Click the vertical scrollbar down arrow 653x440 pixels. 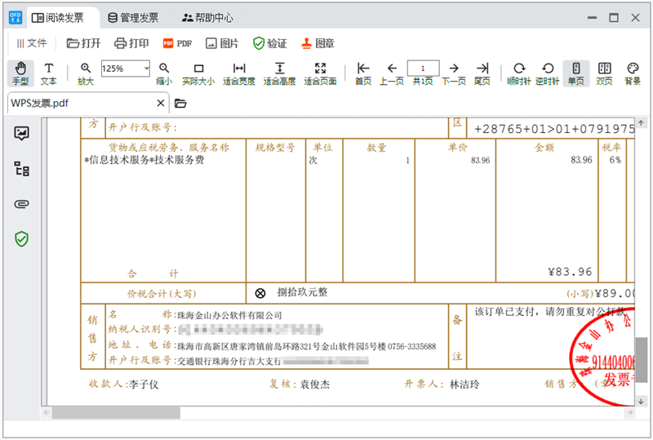pyautogui.click(x=641, y=402)
